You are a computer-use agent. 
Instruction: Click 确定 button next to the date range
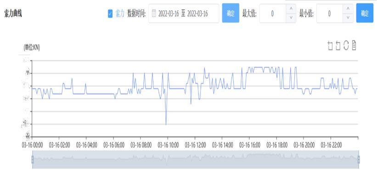pos(231,13)
